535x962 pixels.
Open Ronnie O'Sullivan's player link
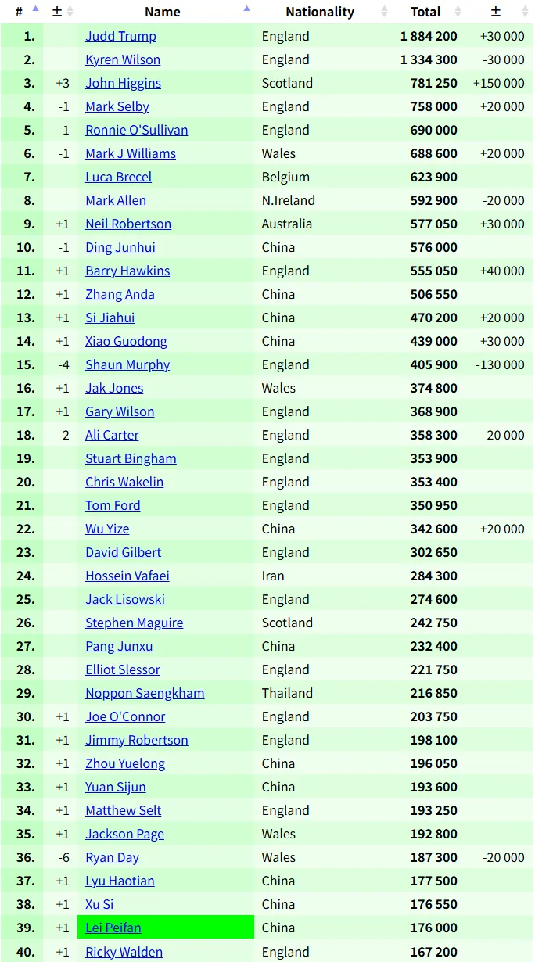[x=136, y=130]
